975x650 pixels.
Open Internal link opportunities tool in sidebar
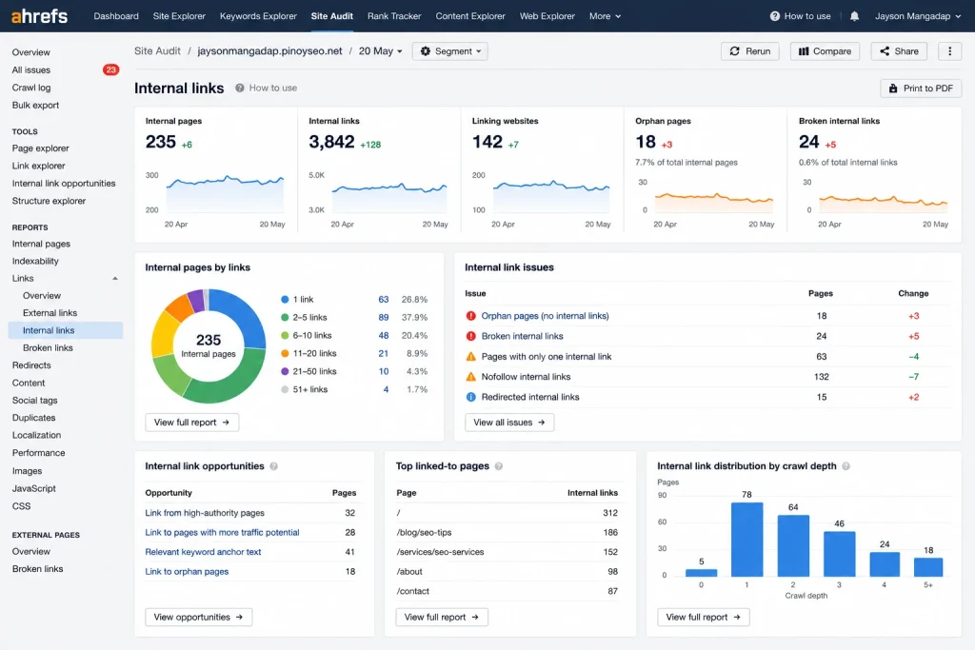(x=64, y=184)
